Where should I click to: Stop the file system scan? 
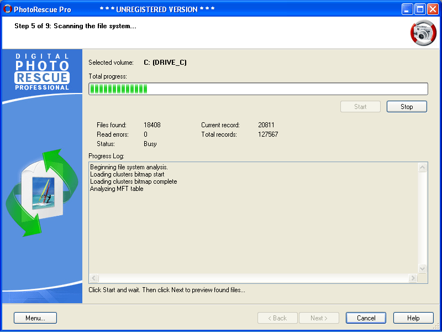pyautogui.click(x=407, y=107)
